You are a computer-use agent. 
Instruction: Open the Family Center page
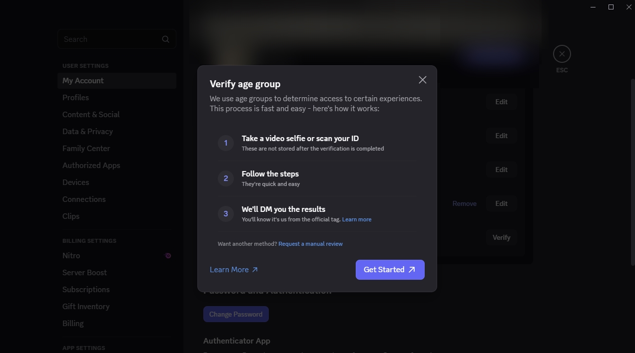point(86,148)
